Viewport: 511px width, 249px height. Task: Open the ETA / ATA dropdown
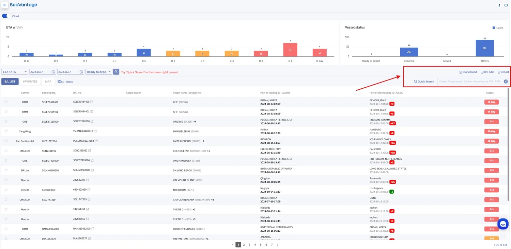[15, 72]
